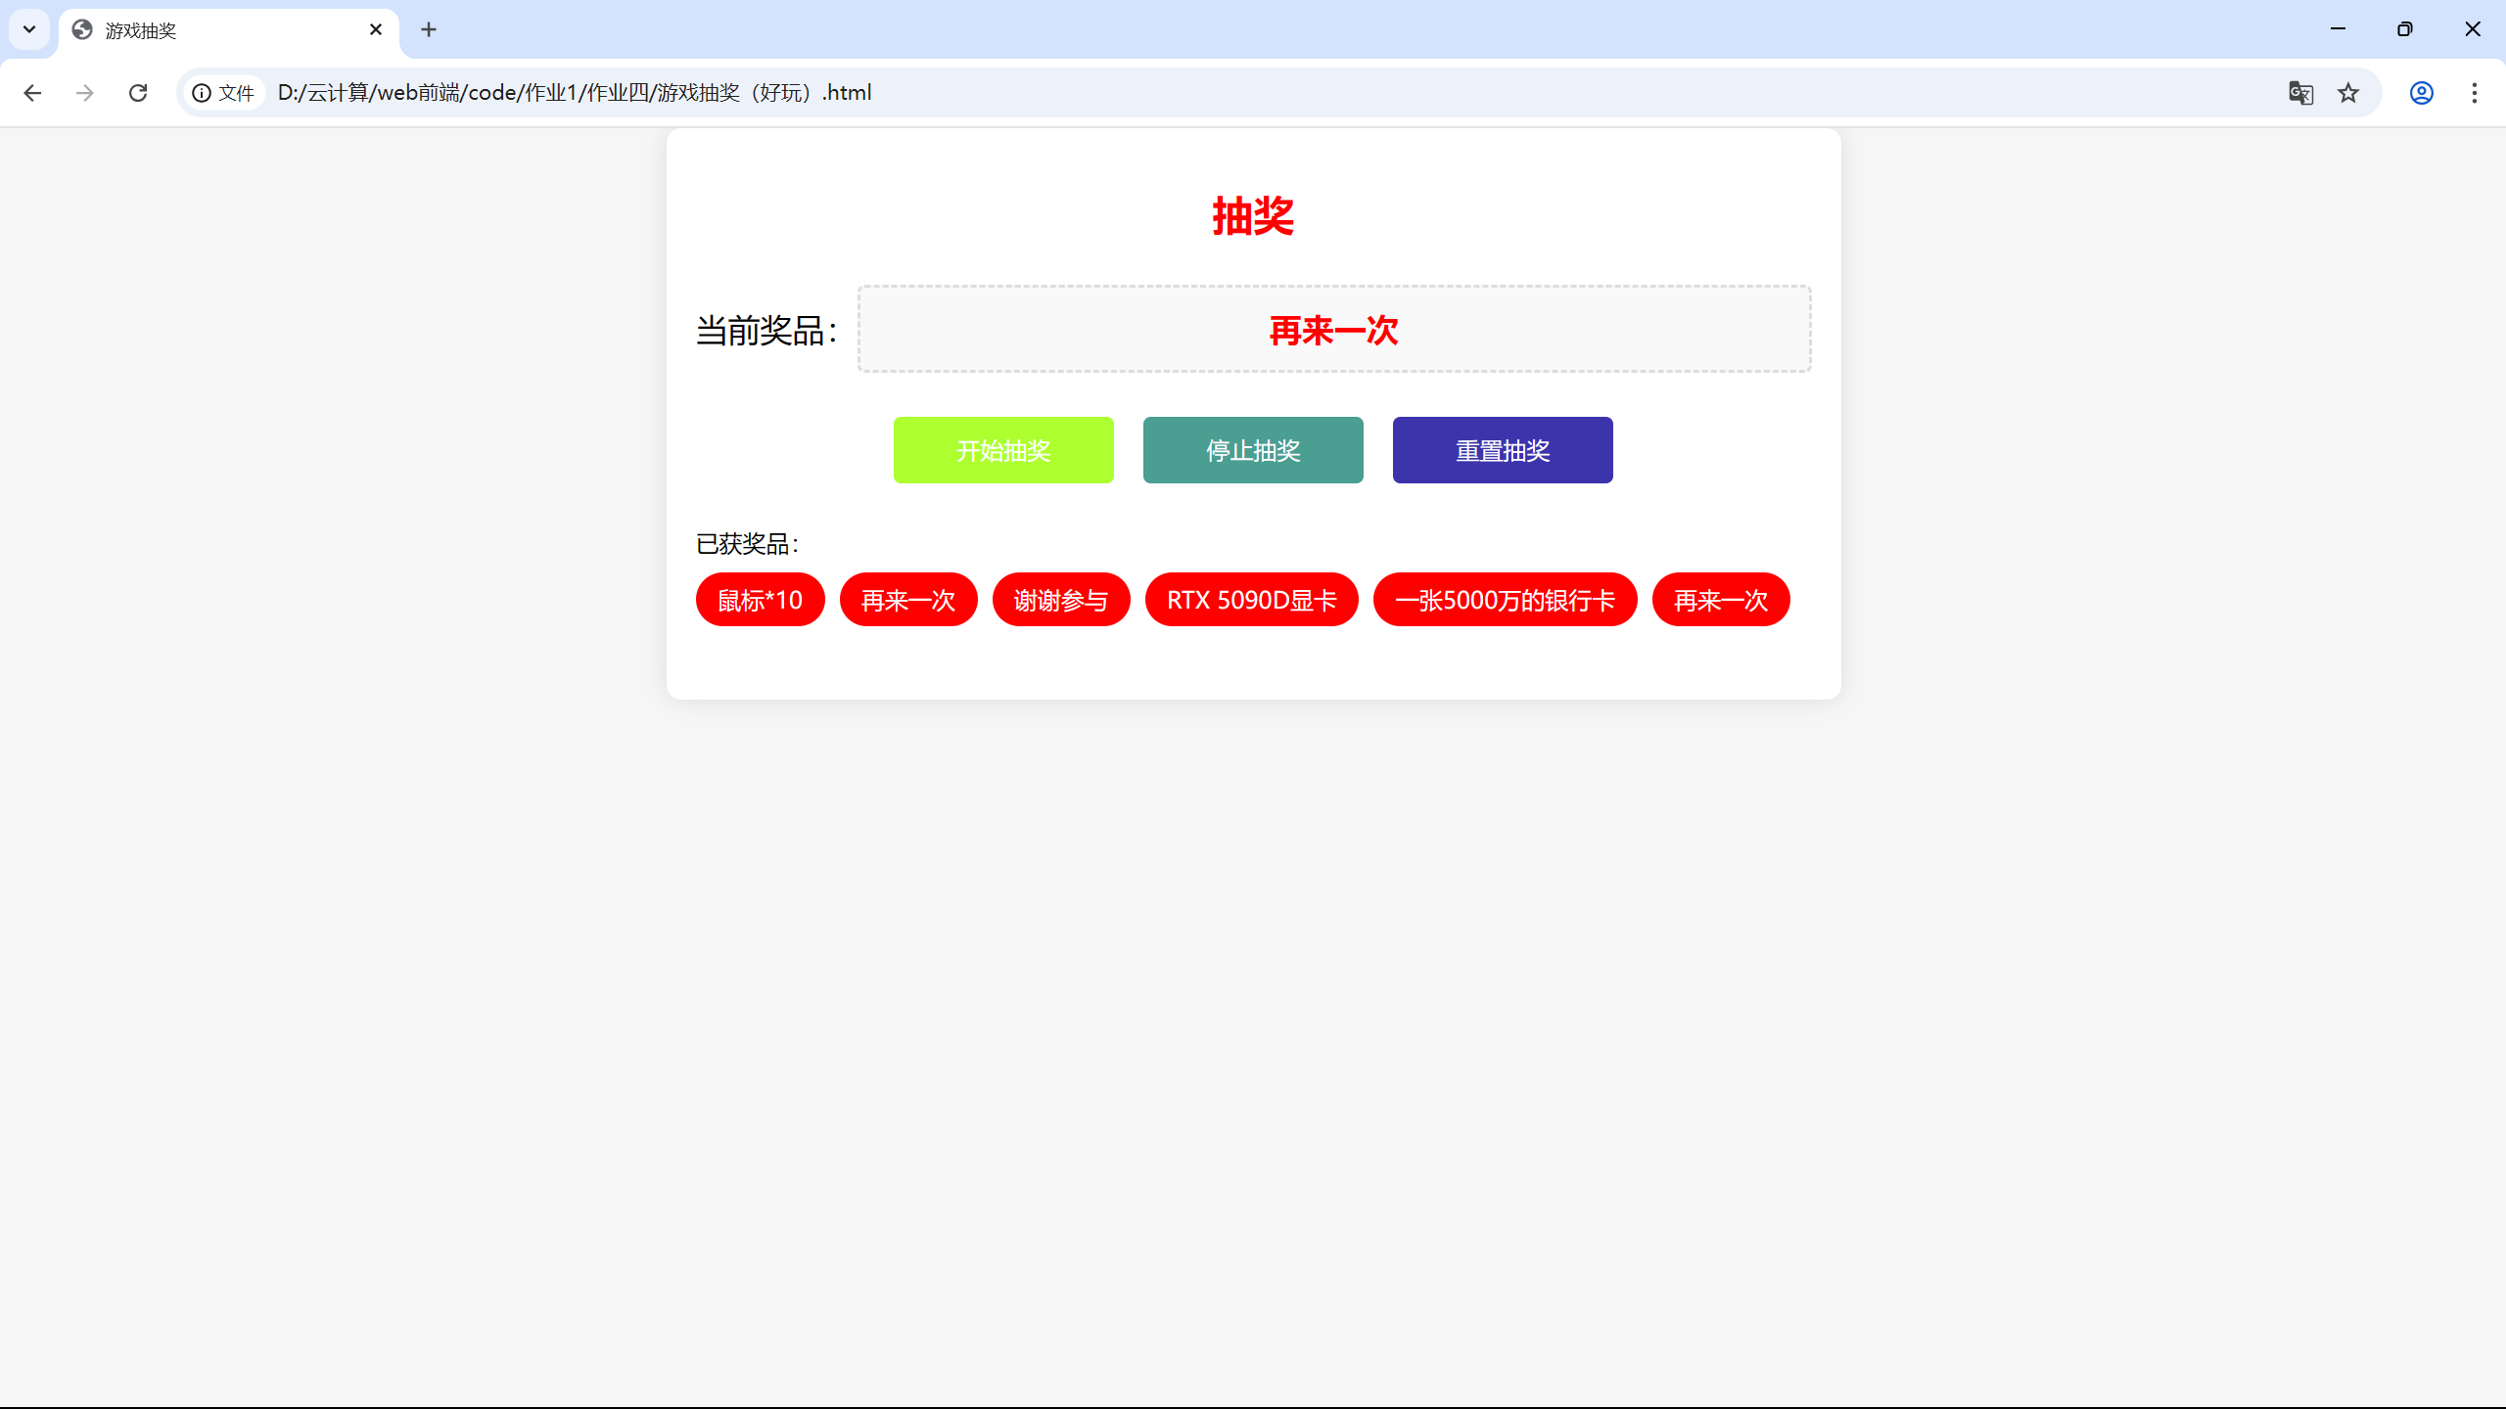Image resolution: width=2506 pixels, height=1409 pixels.
Task: Bookmark this page with the star
Action: click(2348, 93)
